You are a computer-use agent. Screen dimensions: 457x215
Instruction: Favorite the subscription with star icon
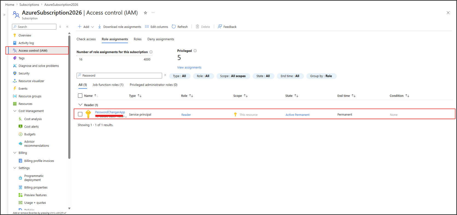pos(146,13)
